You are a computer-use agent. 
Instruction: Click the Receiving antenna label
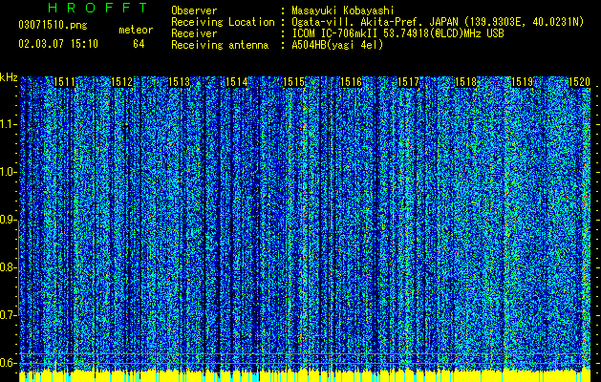click(220, 45)
